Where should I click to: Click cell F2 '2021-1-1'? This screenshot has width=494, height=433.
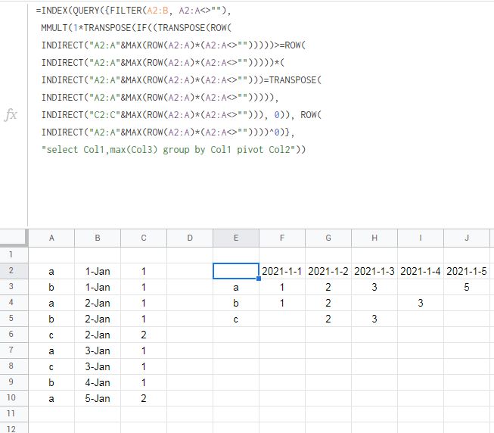282,271
